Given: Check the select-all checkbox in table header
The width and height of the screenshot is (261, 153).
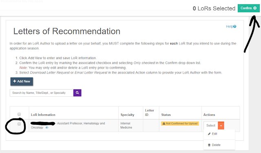Looking at the screenshot, I should (x=19, y=114).
